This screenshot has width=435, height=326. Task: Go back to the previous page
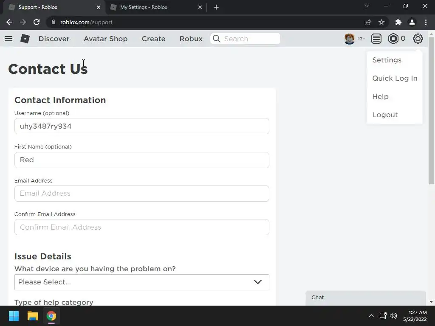[9, 22]
